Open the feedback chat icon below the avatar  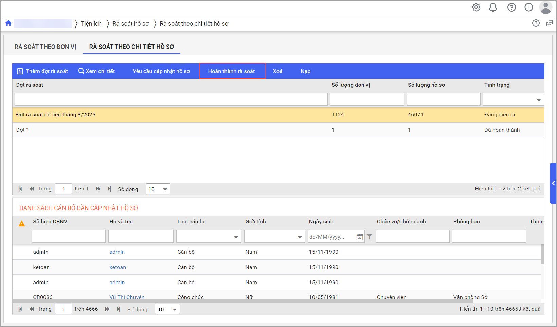coord(549,23)
